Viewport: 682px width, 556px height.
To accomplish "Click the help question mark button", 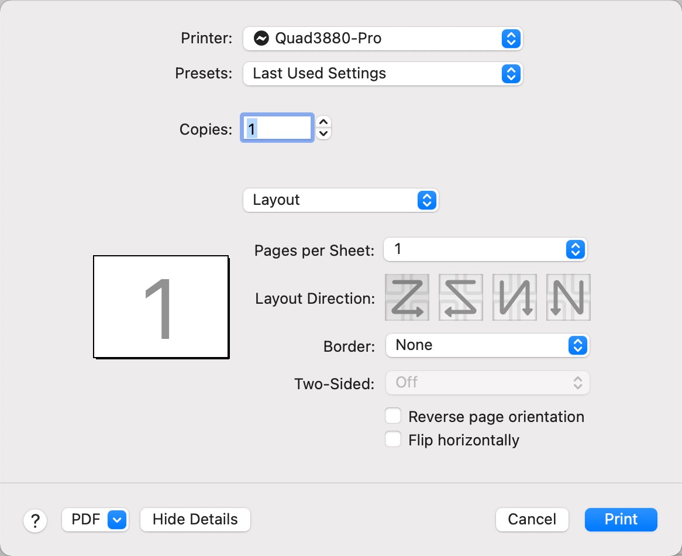I will coord(35,520).
